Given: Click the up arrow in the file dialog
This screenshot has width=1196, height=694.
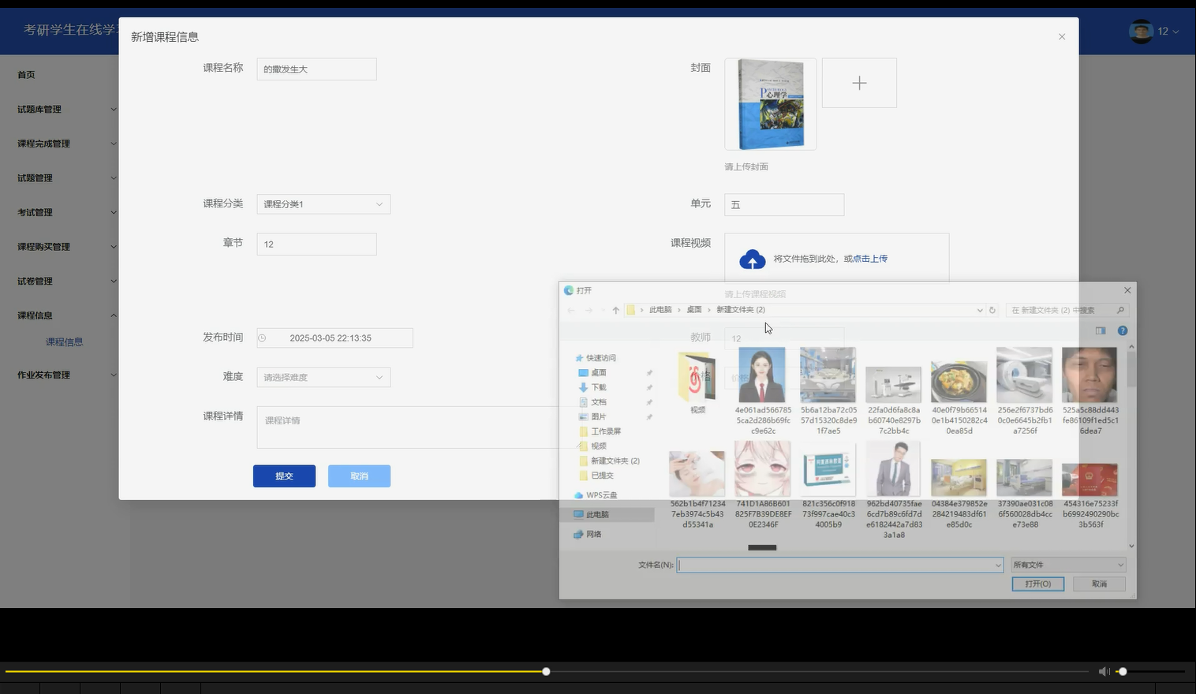Looking at the screenshot, I should 616,310.
